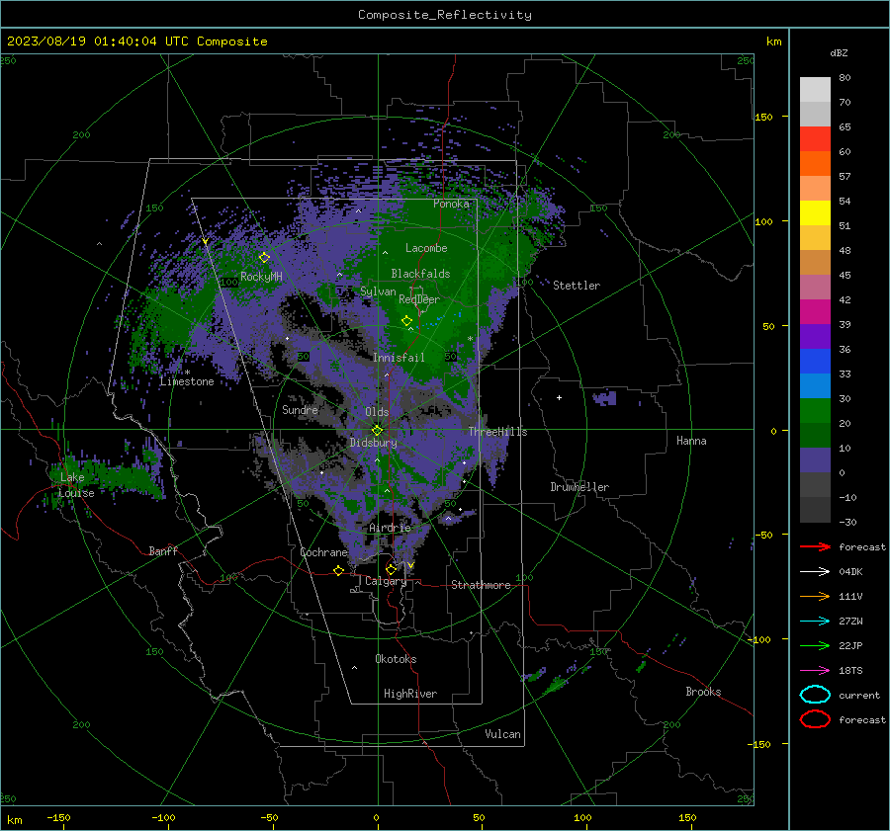Click the RockyMH label
The width and height of the screenshot is (890, 831).
[x=261, y=277]
